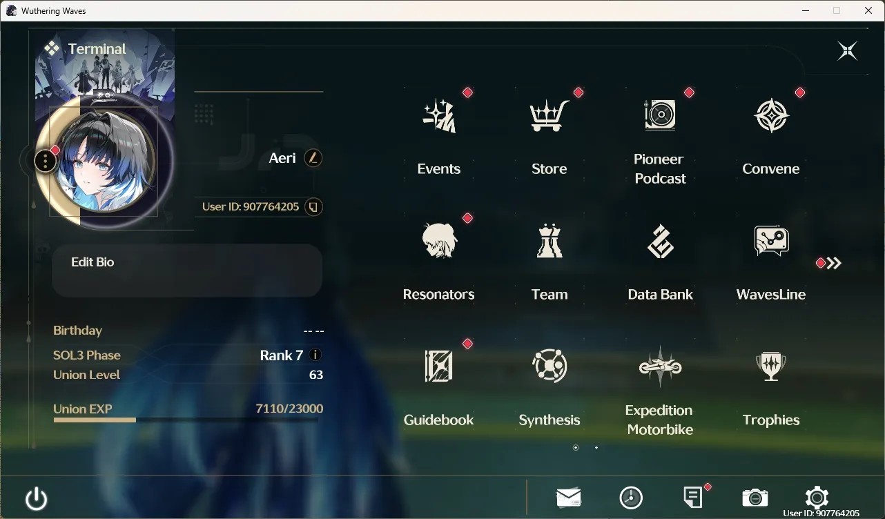Click the Wuthering Waves title bar app icon

(x=11, y=10)
